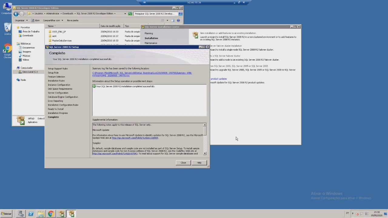The image size is (388, 218).
Task: Open Favoritos in the navigation pane
Action: pyautogui.click(x=25, y=27)
